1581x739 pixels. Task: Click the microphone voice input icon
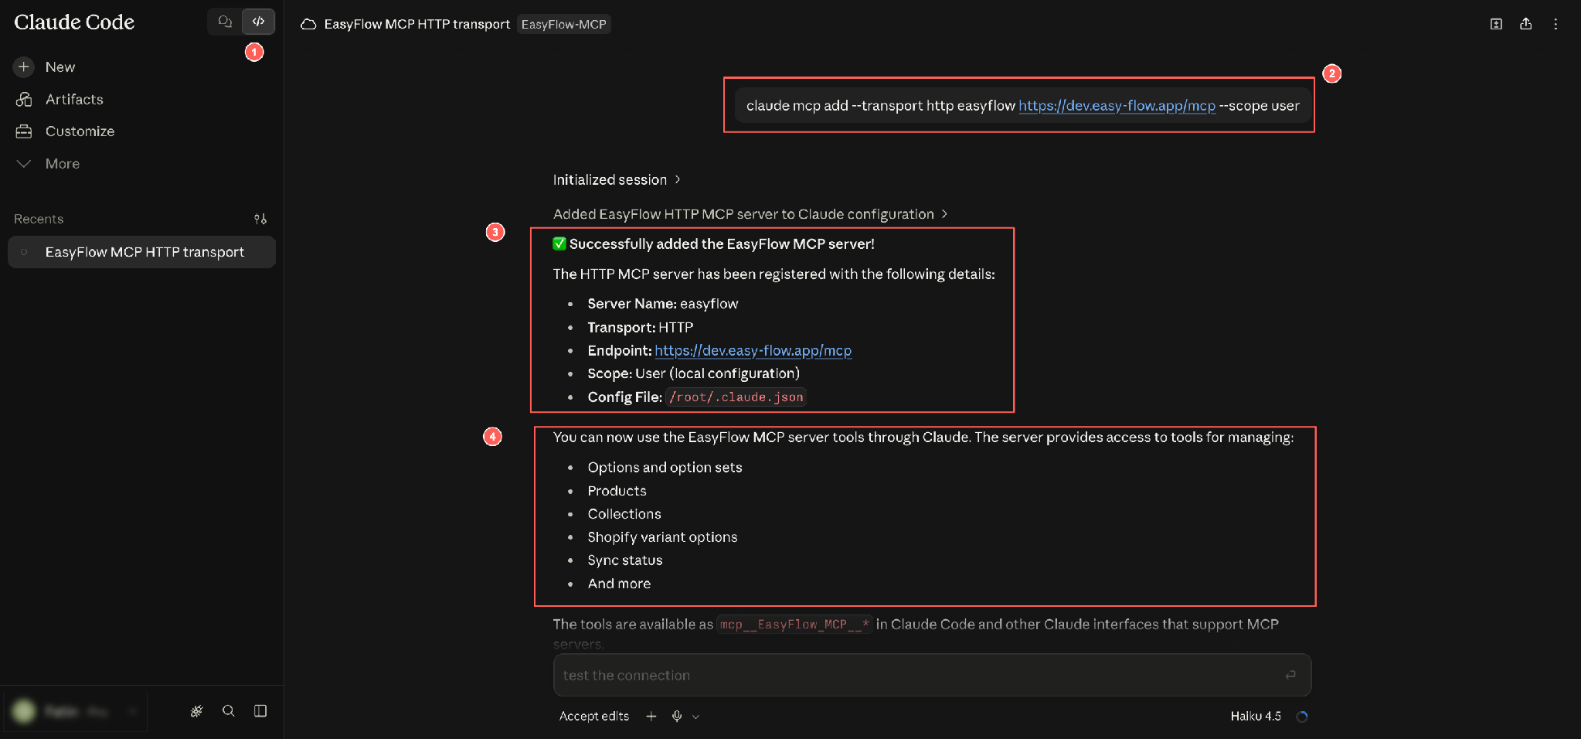point(677,717)
